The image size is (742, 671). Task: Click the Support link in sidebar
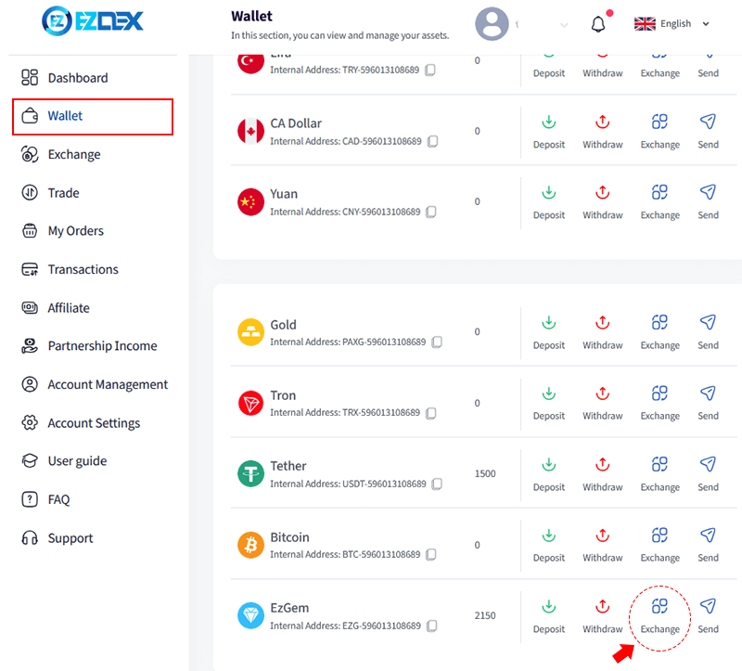(70, 538)
